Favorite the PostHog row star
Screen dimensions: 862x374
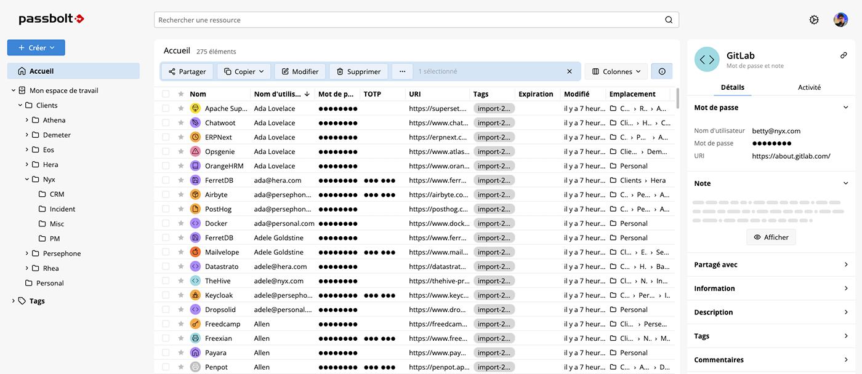click(181, 209)
